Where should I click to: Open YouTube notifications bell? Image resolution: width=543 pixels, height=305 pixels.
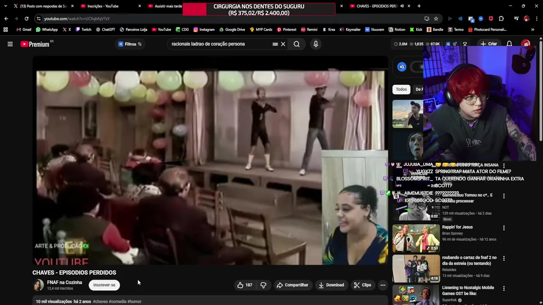509,44
